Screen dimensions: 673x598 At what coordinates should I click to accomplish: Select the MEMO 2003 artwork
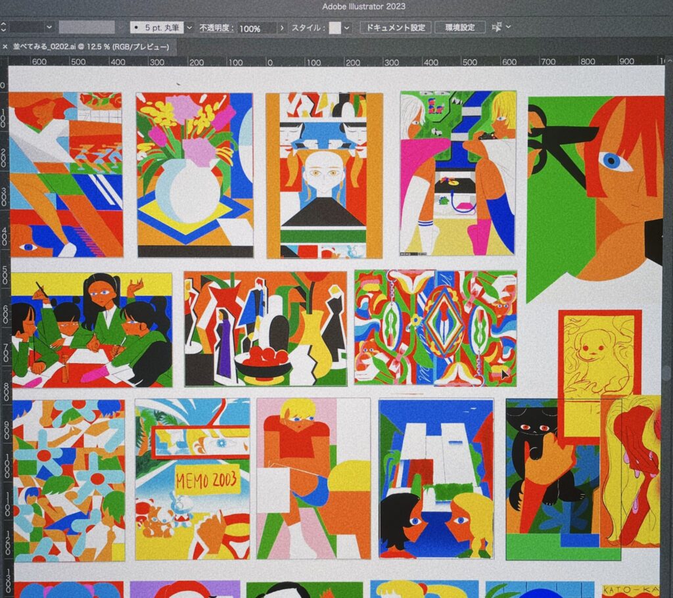[x=193, y=478]
